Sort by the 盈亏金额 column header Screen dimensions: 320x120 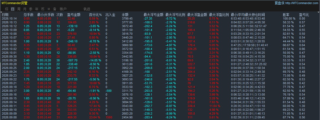tap(74, 15)
